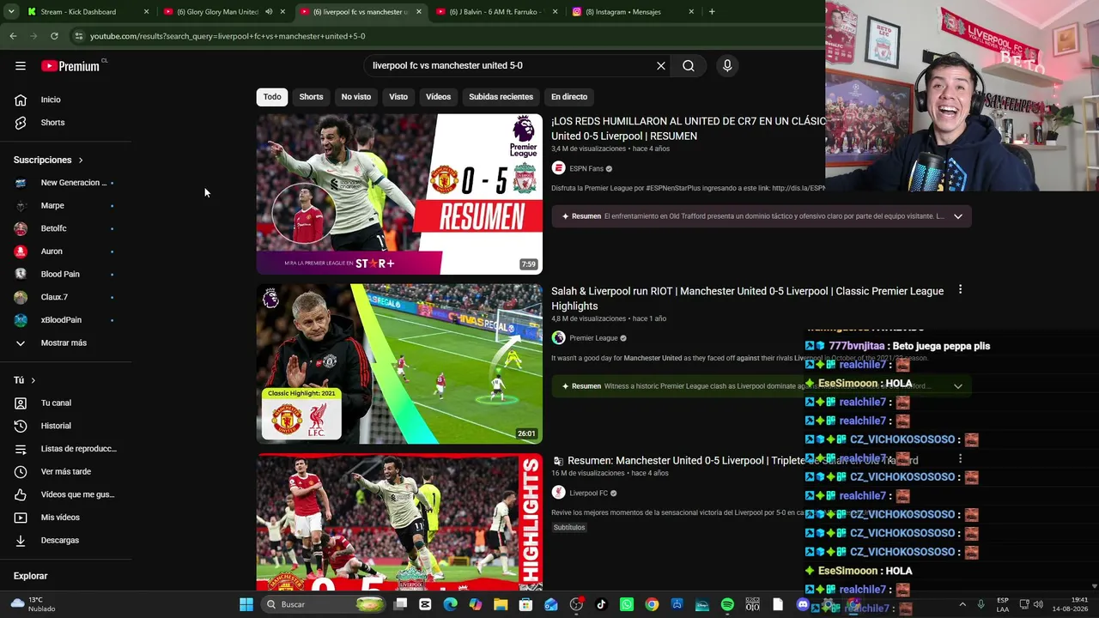Open Google Chrome from the taskbar
Image resolution: width=1099 pixels, height=618 pixels.
tap(653, 604)
